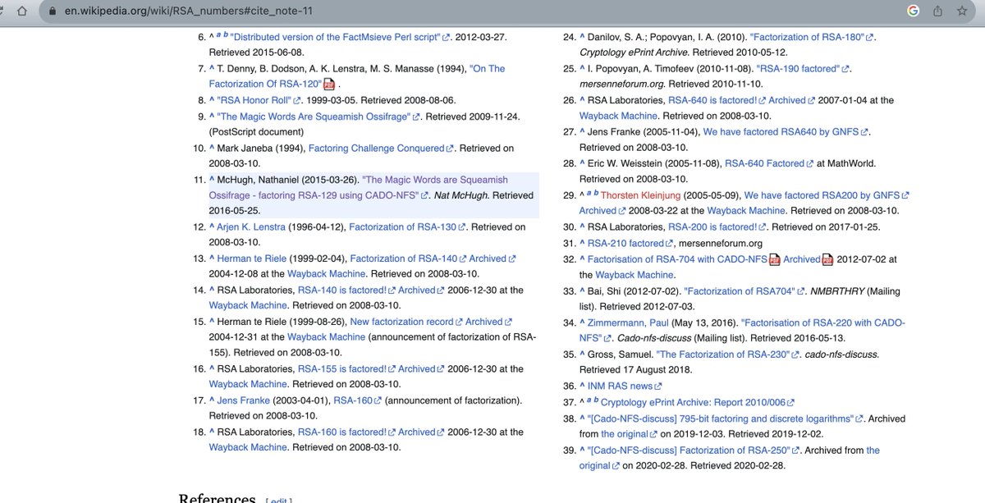The height and width of the screenshot is (503, 985).
Task: Click superscript 'b' back-link in reference 6
Action: [x=226, y=35]
